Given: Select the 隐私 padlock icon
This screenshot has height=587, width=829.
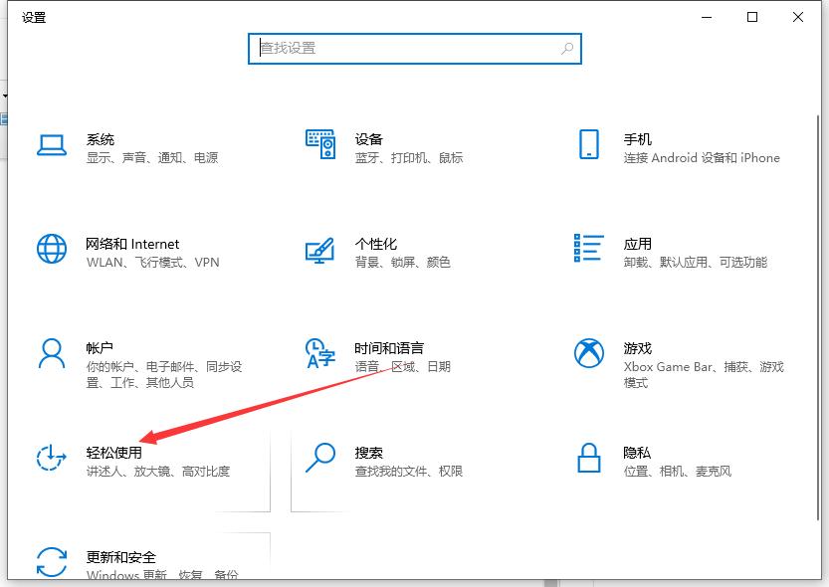Looking at the screenshot, I should (589, 458).
